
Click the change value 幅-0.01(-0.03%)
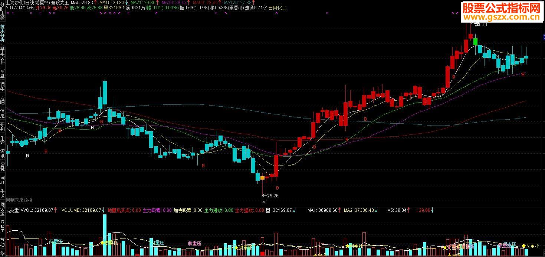pyautogui.click(x=162, y=8)
